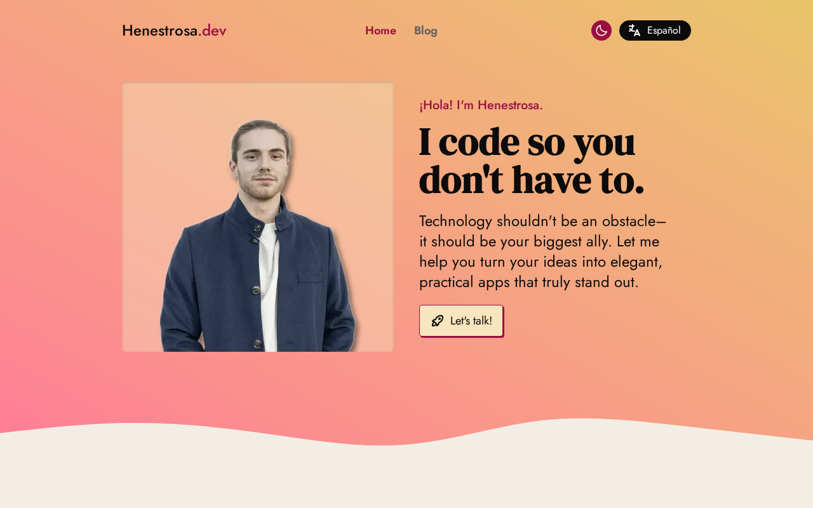Click the rocket icon on the call-to-action

click(x=437, y=321)
